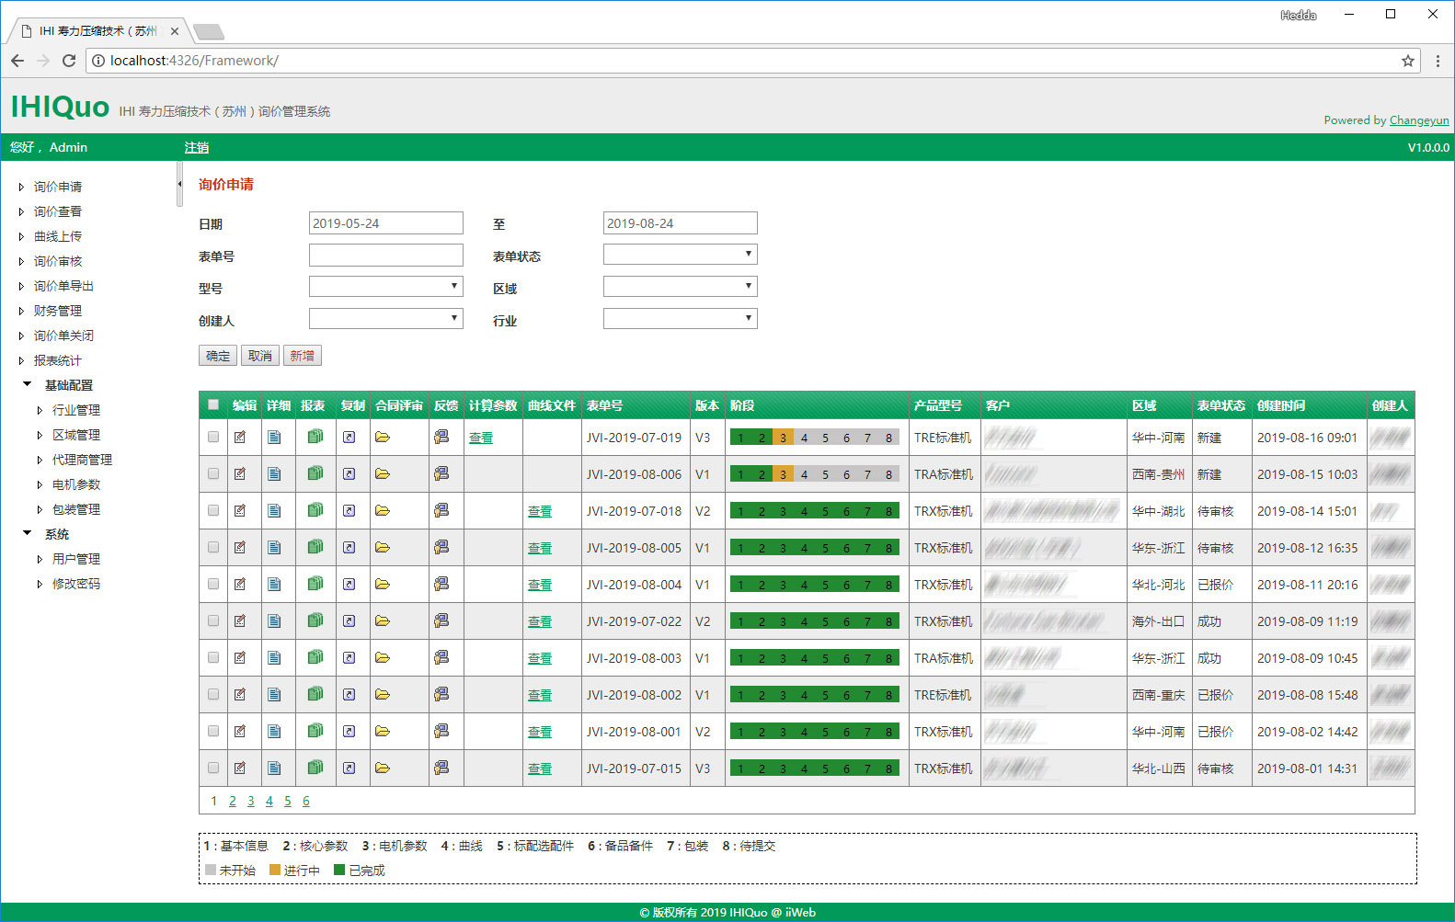Click the 确定 button
Image resolution: width=1455 pixels, height=922 pixels.
(x=218, y=356)
